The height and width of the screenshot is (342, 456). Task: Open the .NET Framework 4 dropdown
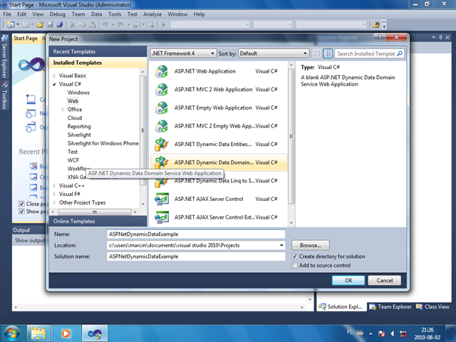point(184,53)
